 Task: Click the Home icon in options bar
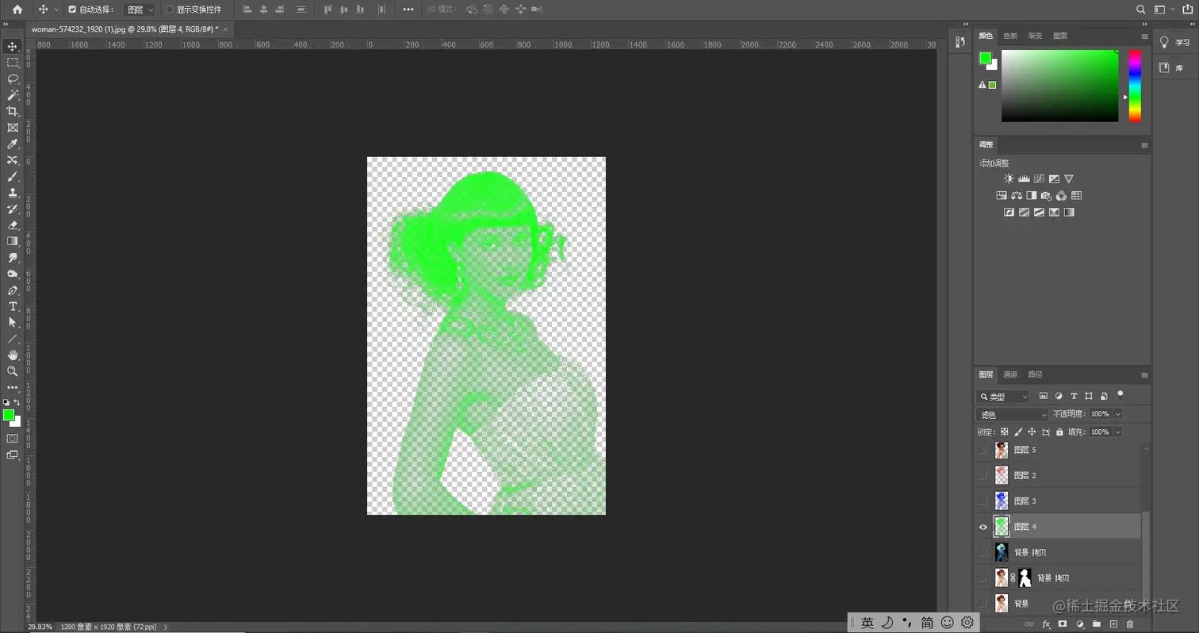[x=17, y=10]
